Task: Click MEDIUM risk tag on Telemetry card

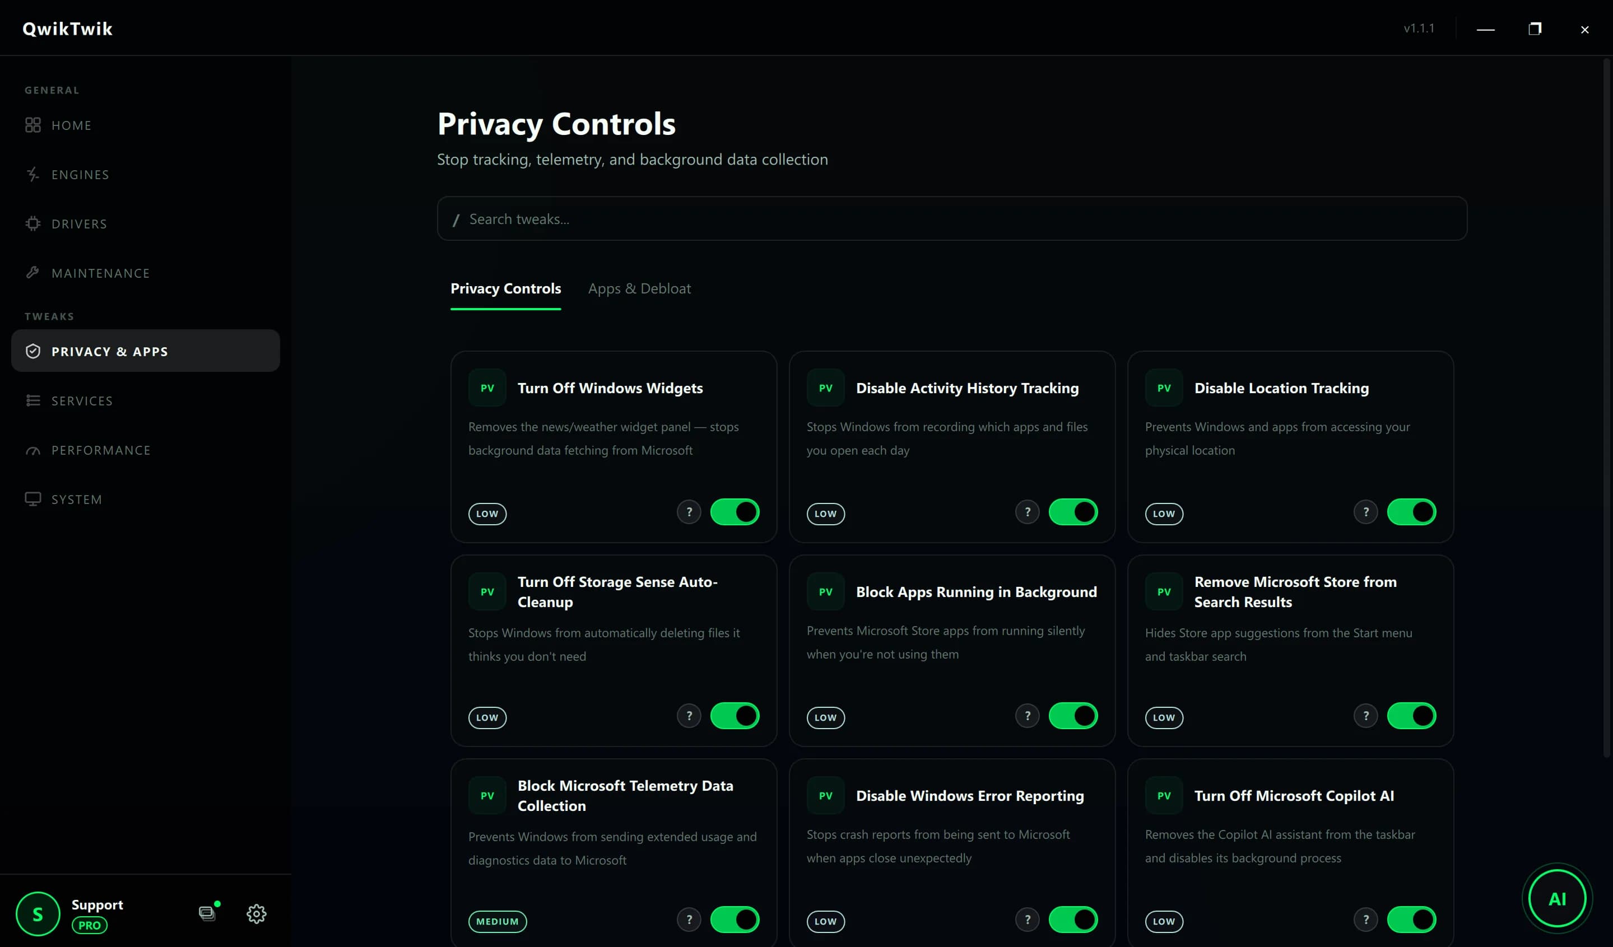Action: pos(498,921)
